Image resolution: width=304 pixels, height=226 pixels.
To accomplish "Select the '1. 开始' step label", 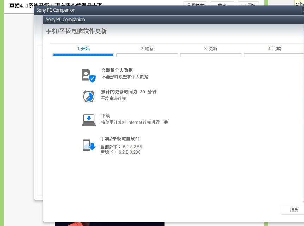I will (x=83, y=49).
